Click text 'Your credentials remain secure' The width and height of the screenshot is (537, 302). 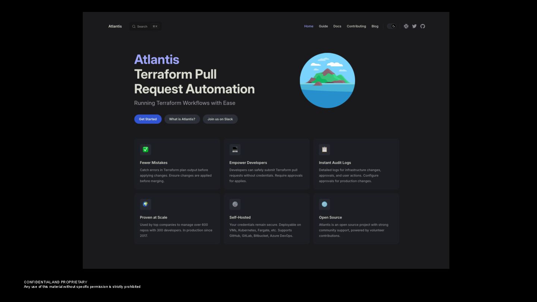253,225
